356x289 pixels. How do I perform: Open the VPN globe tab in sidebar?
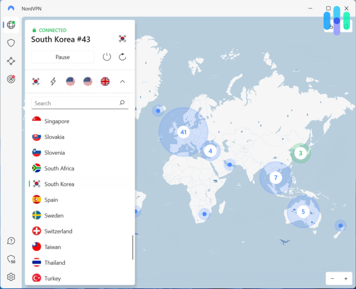click(x=11, y=25)
